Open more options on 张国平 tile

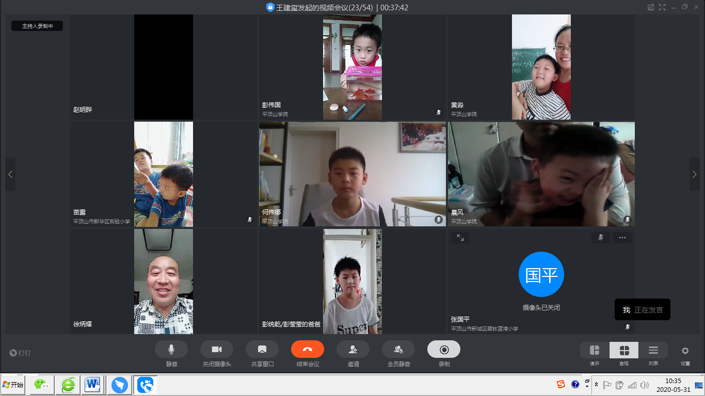pos(622,238)
